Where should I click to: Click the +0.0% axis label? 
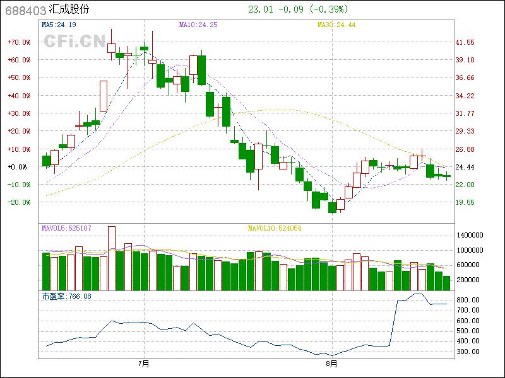coord(18,167)
